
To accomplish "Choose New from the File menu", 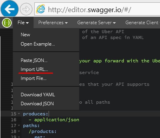I will (x=25, y=35).
